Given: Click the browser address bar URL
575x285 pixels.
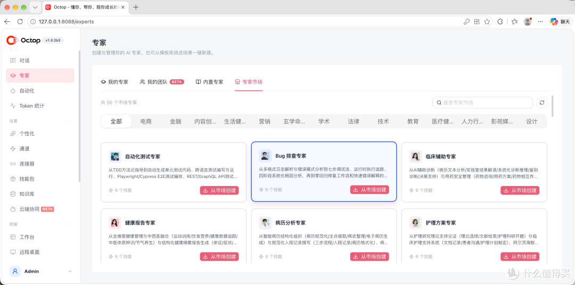Looking at the screenshot, I should click(x=67, y=22).
